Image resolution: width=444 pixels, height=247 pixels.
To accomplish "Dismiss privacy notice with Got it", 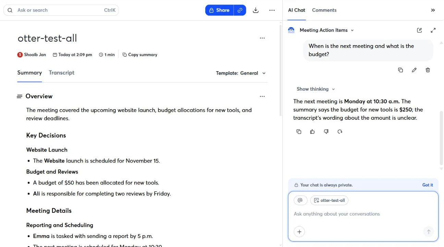I will tap(428, 185).
